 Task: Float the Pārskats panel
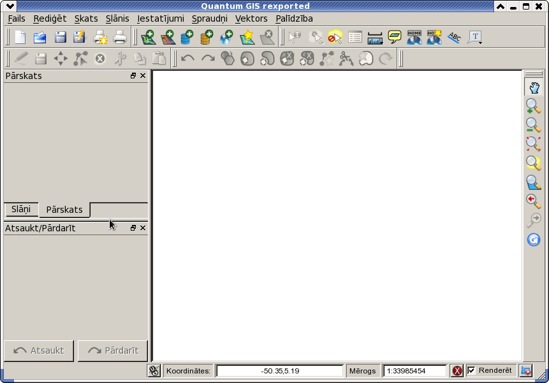(x=133, y=76)
